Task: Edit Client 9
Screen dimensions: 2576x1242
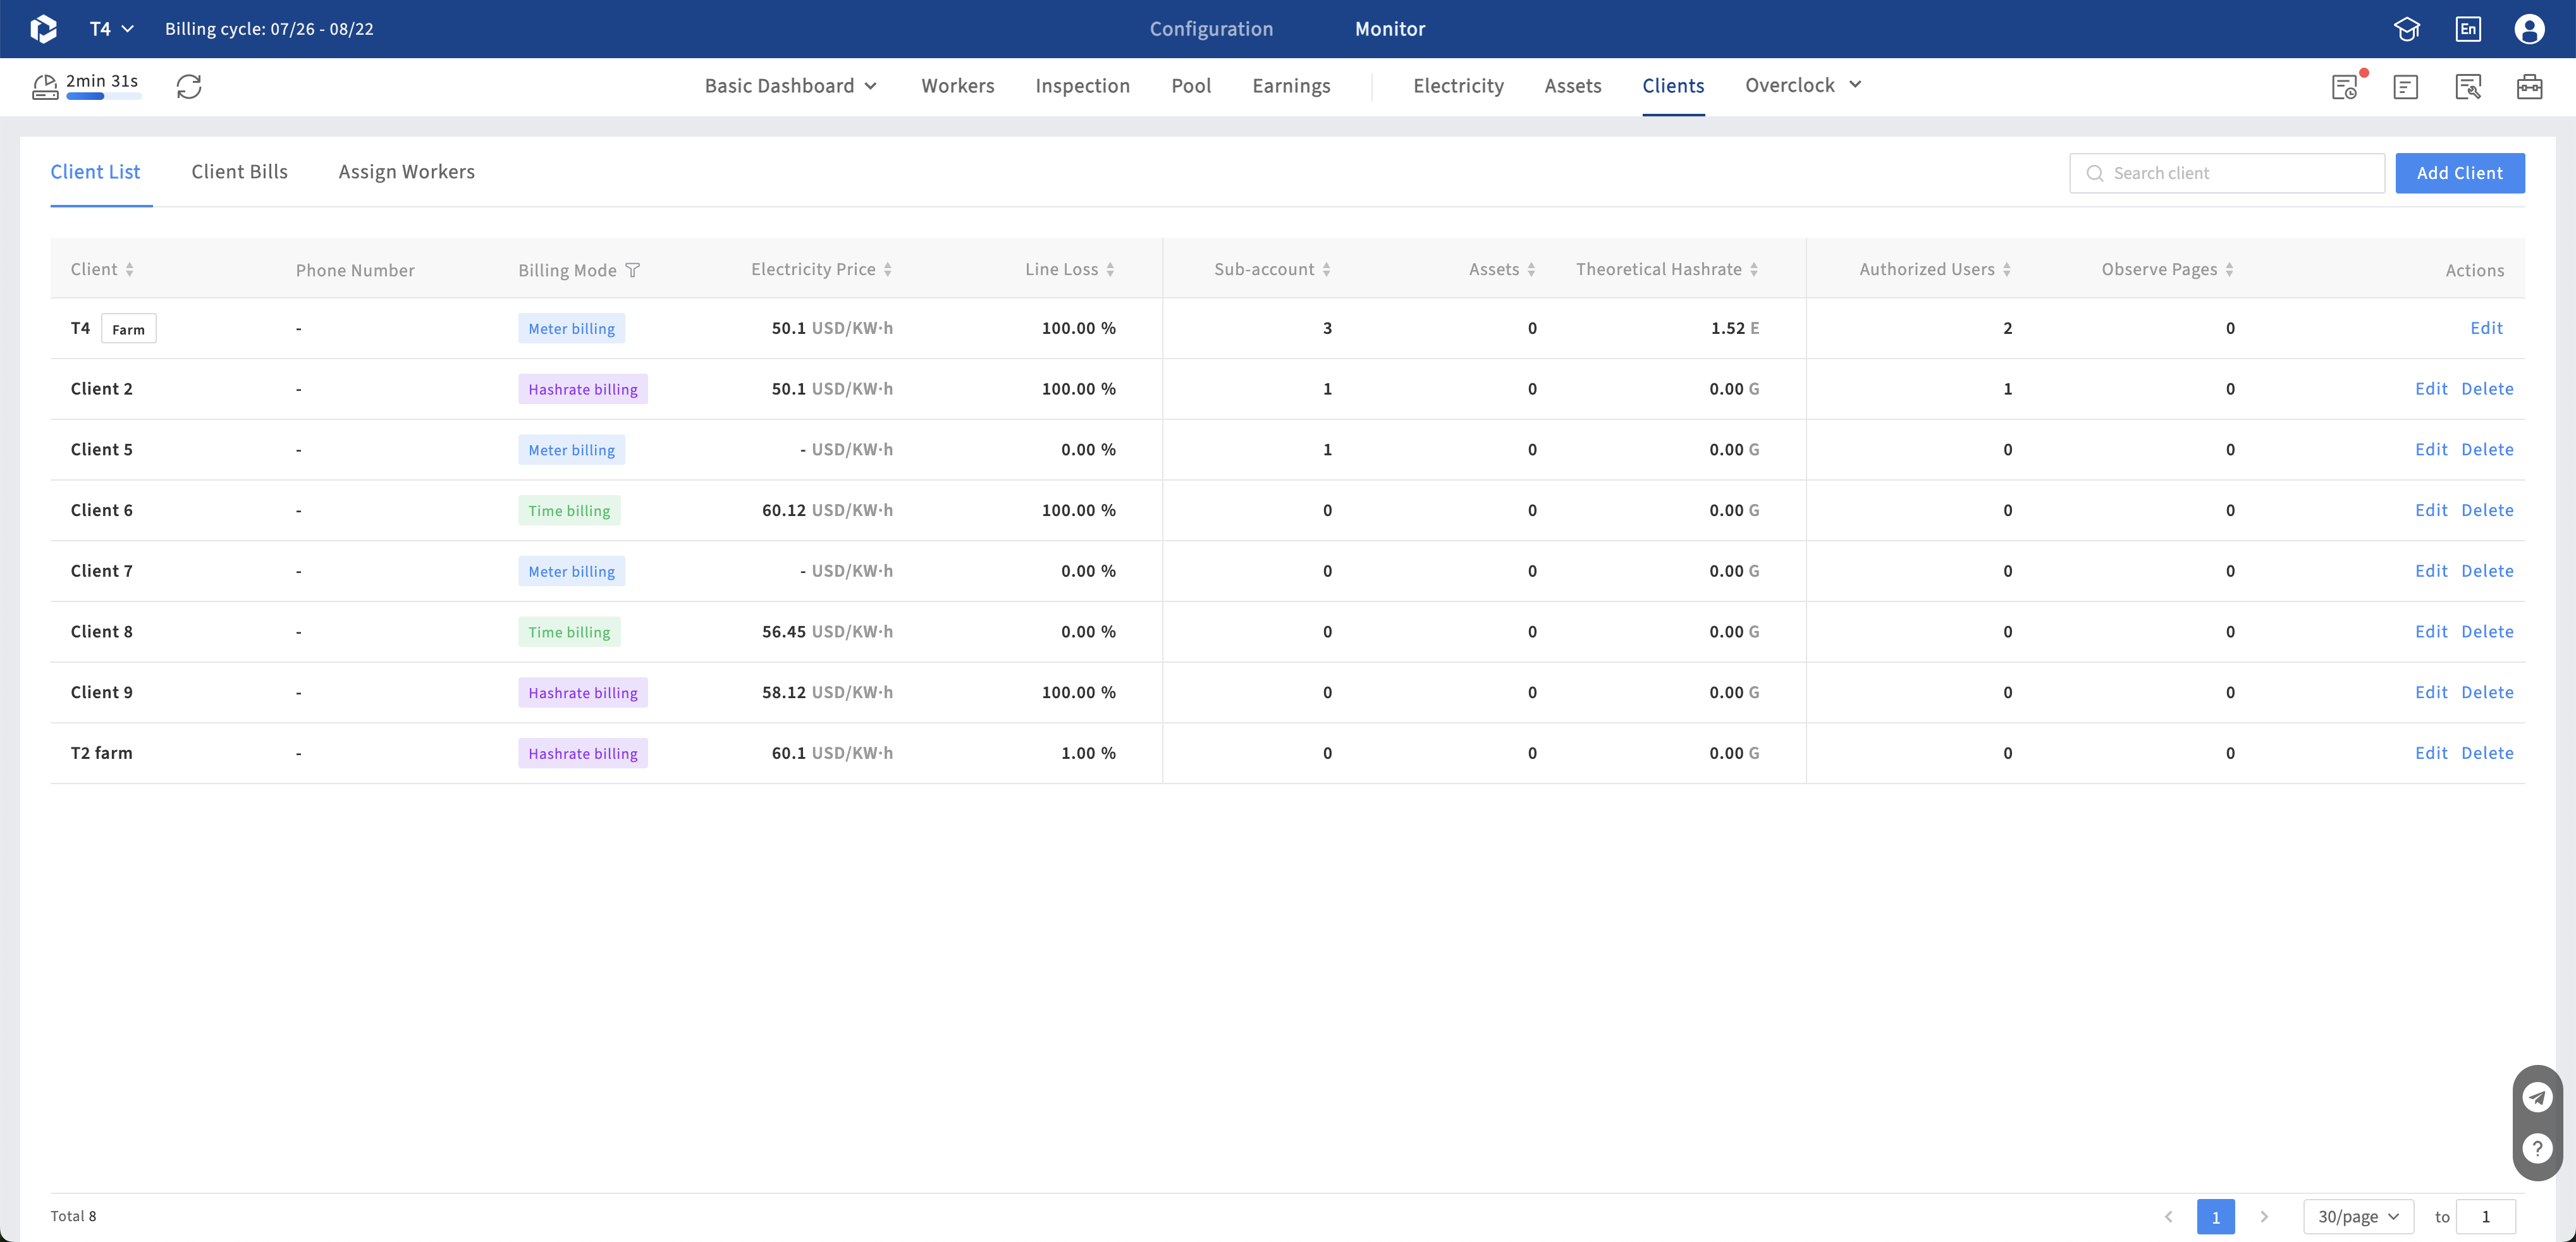Action: pos(2431,692)
